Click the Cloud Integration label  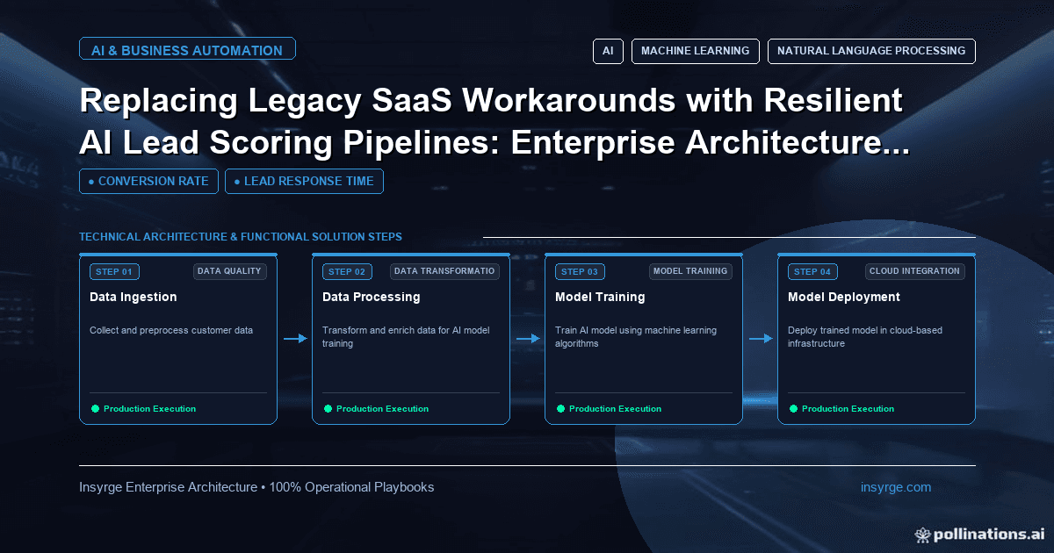[914, 271]
